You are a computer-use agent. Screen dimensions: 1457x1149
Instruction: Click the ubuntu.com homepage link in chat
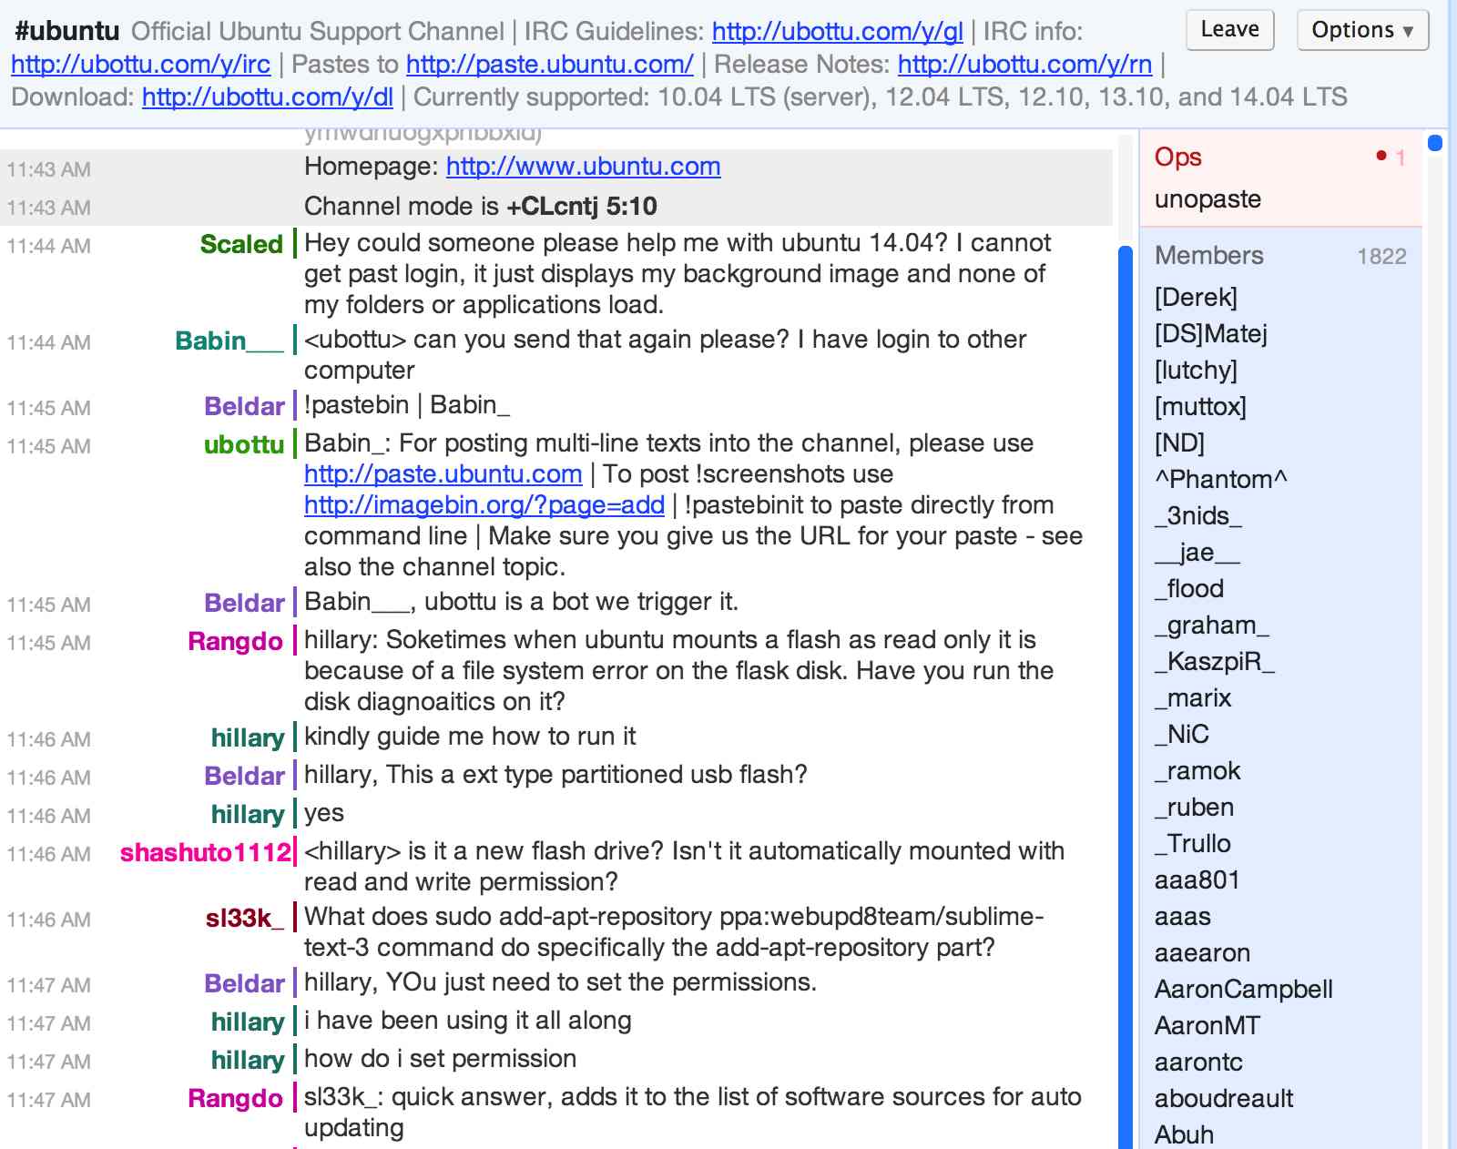pos(583,167)
